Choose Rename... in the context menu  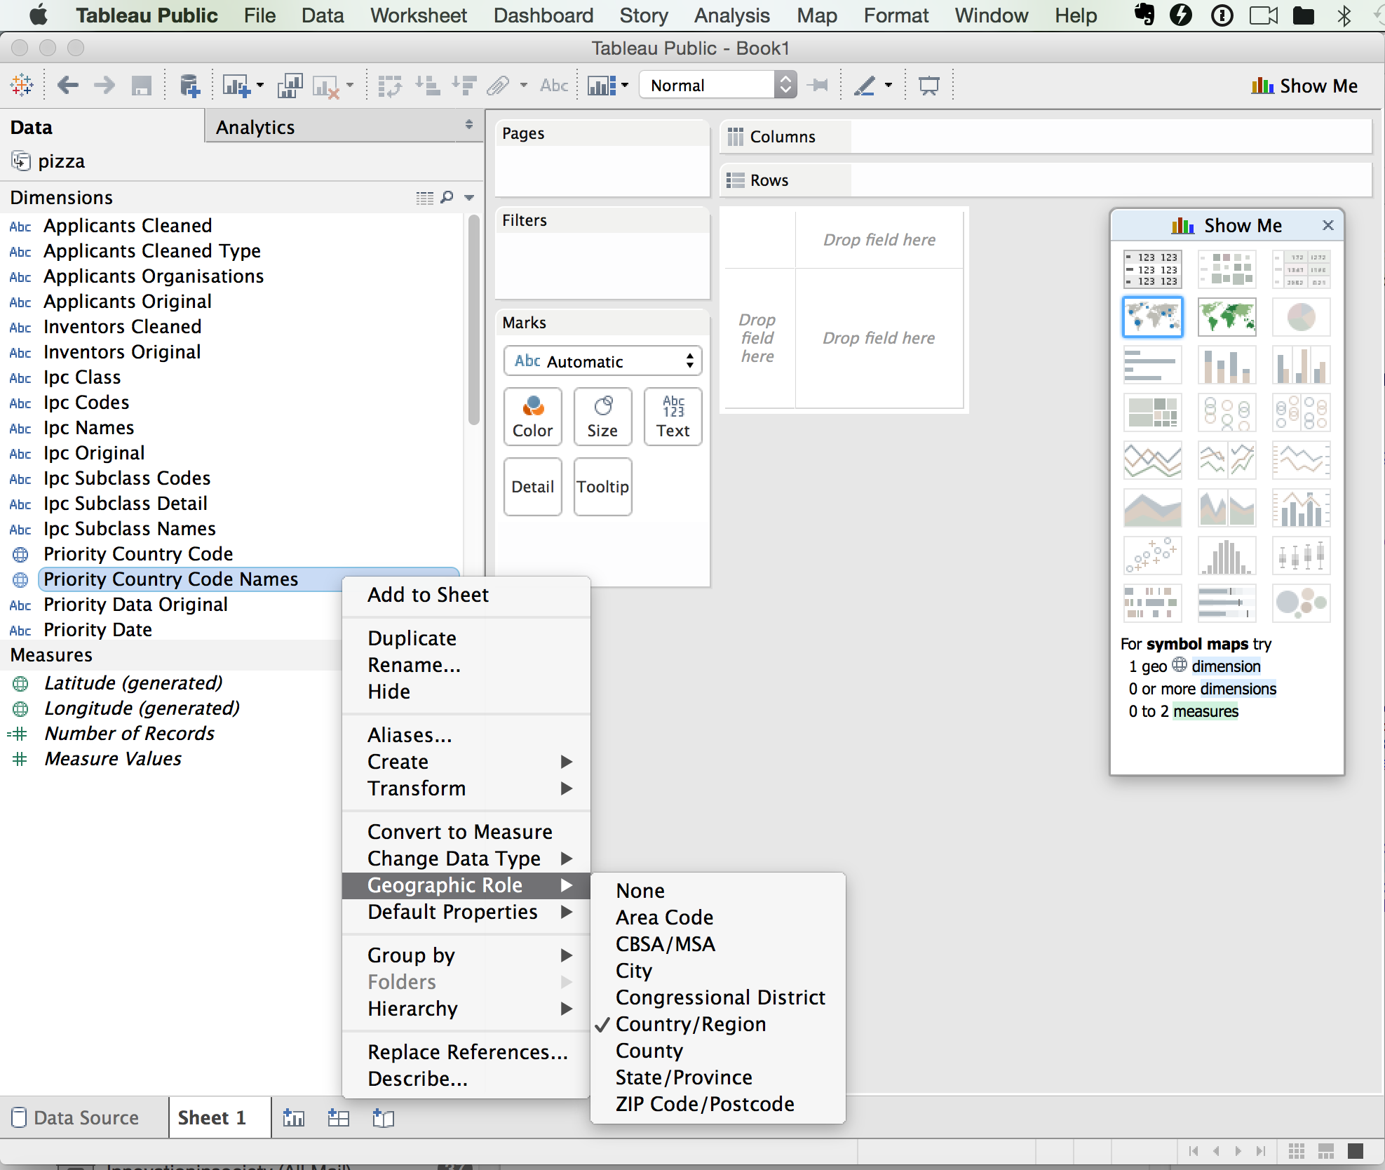(466, 665)
